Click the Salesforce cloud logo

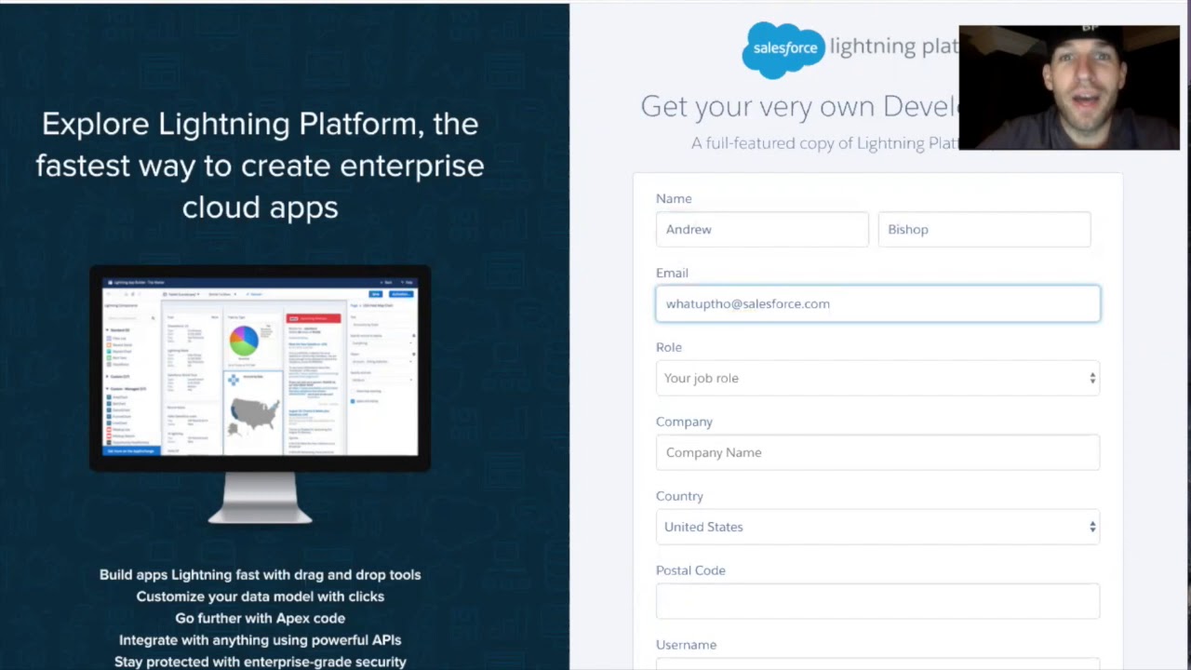[x=783, y=49]
